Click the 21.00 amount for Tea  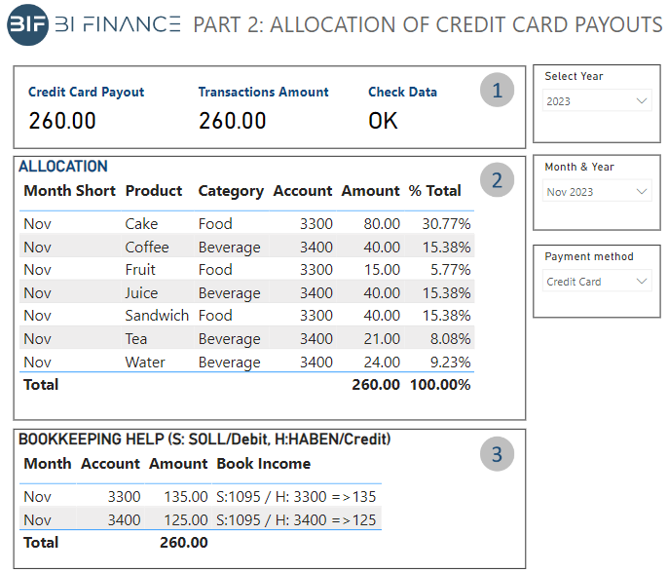(382, 339)
